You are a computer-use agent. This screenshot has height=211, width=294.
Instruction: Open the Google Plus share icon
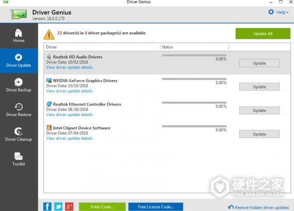(x=69, y=207)
